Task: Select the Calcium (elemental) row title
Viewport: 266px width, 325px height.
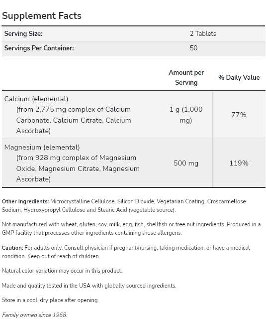Action: point(36,99)
